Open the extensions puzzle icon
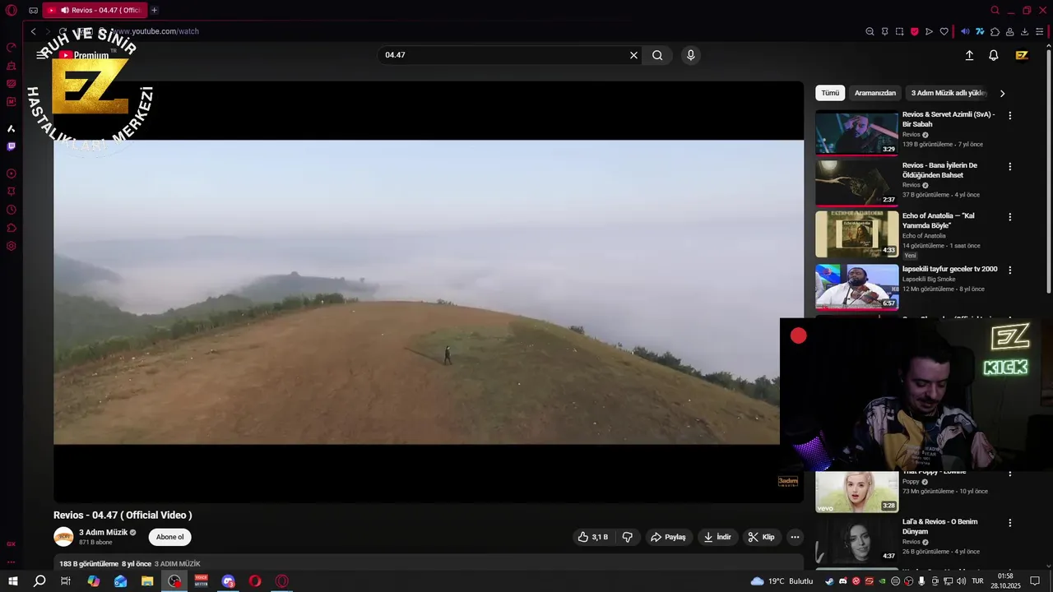Image resolution: width=1053 pixels, height=592 pixels. tap(995, 31)
